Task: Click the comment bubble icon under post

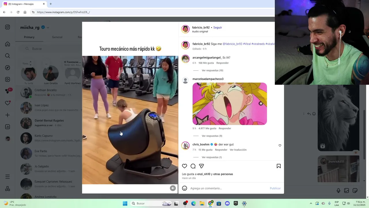Action: 193,166
